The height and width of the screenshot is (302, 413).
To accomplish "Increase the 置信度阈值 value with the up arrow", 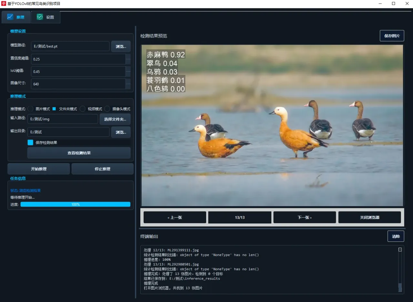I will click(128, 56).
